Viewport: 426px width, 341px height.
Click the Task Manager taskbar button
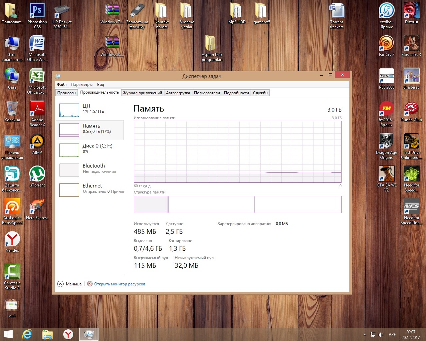click(x=89, y=334)
